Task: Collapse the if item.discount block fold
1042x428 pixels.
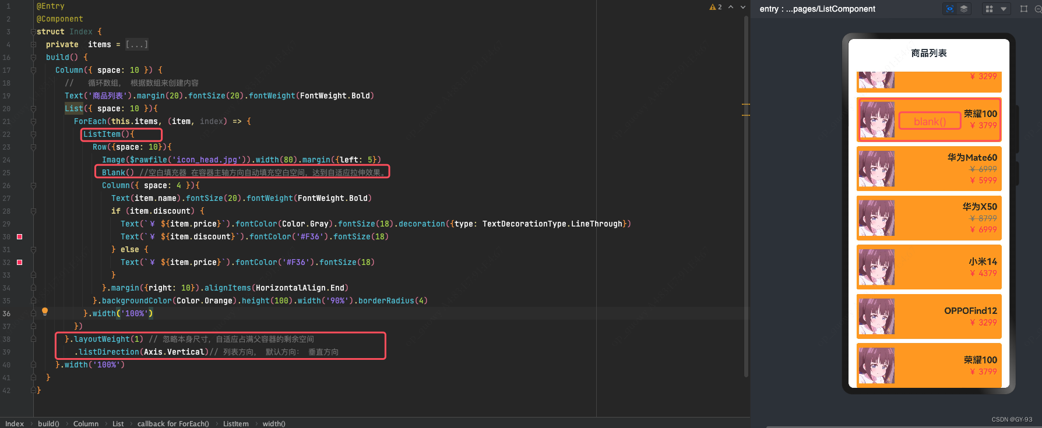Action: coord(33,211)
